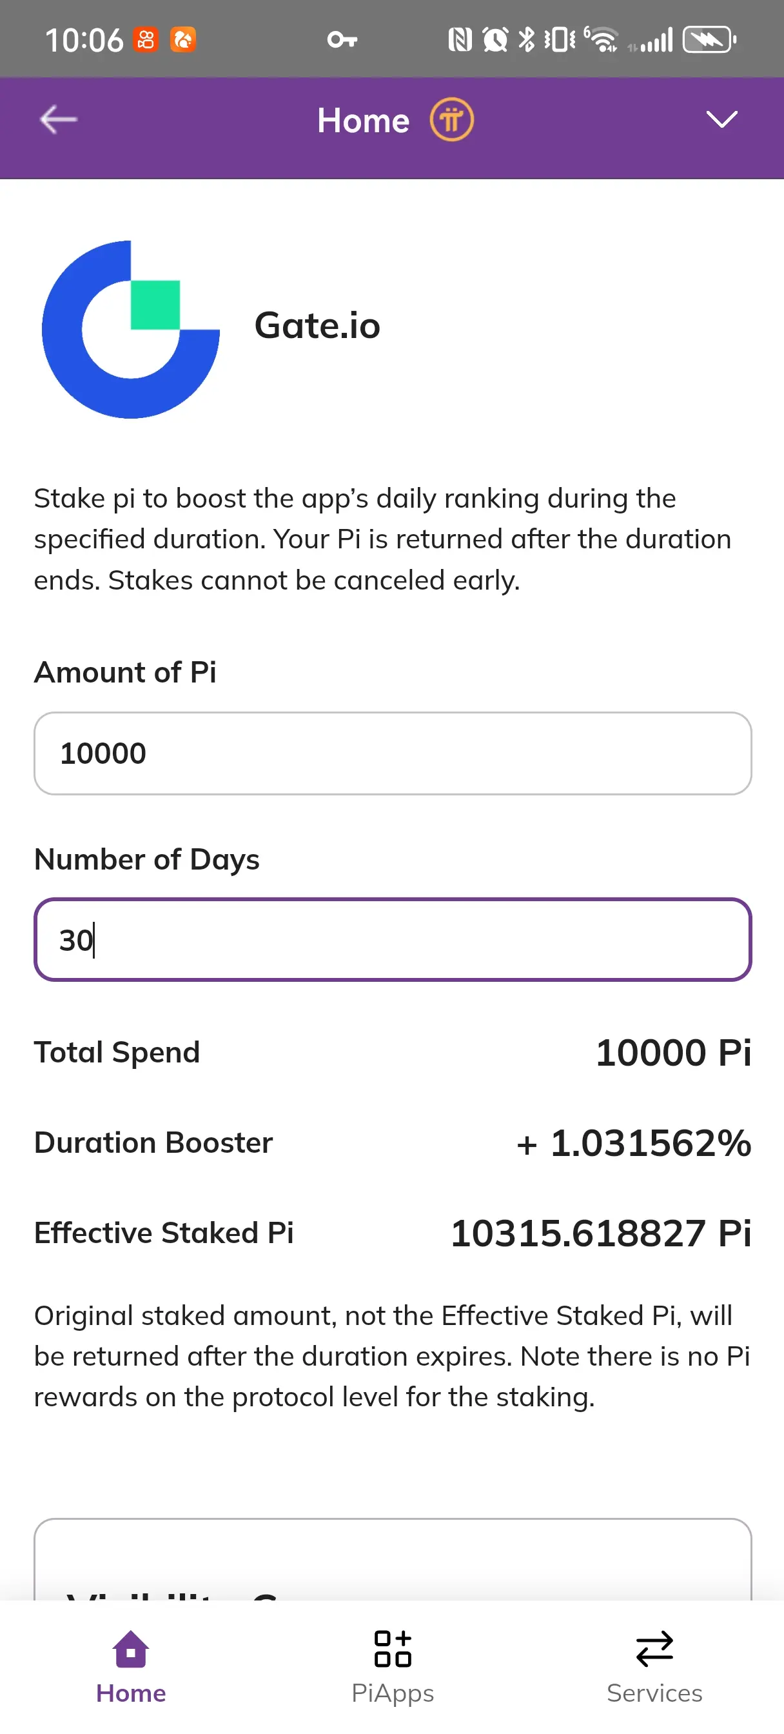Tap the Bluetooth status icon
This screenshot has width=784, height=1734.
click(527, 39)
